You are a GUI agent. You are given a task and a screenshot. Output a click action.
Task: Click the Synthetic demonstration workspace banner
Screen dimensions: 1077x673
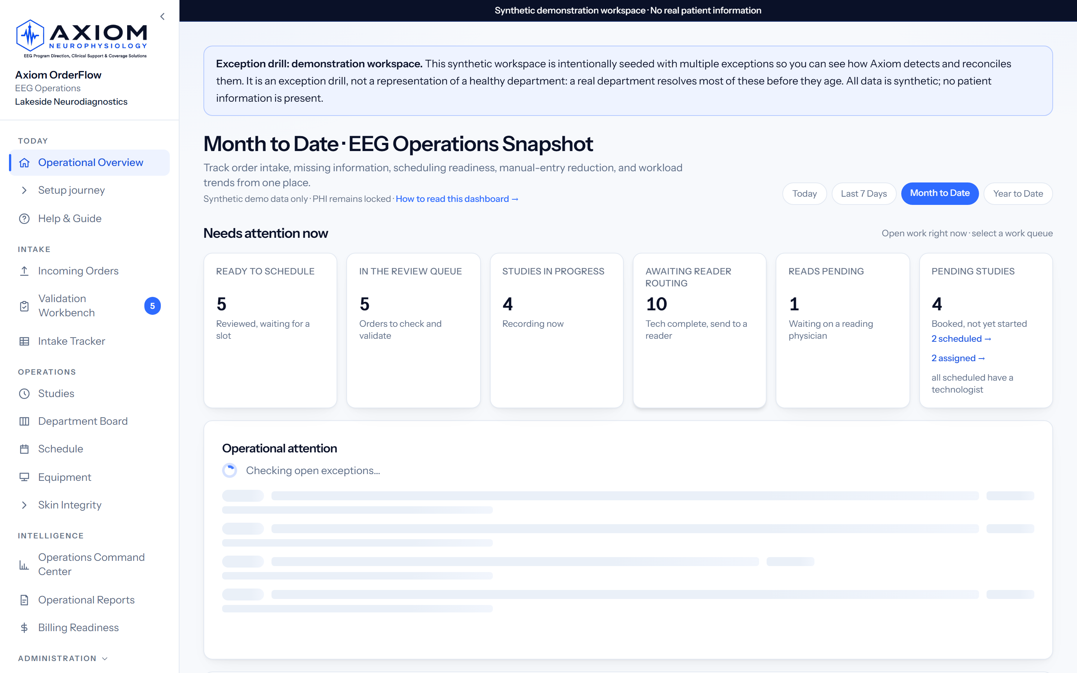(628, 11)
